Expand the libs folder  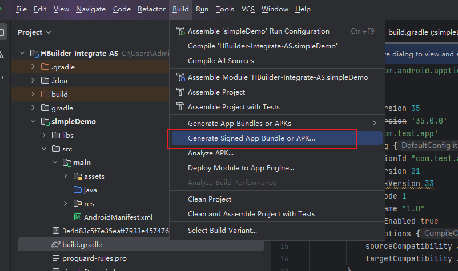44,135
